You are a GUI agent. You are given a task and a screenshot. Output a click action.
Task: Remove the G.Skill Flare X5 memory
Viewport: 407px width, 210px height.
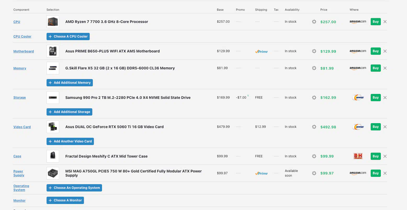click(x=385, y=68)
